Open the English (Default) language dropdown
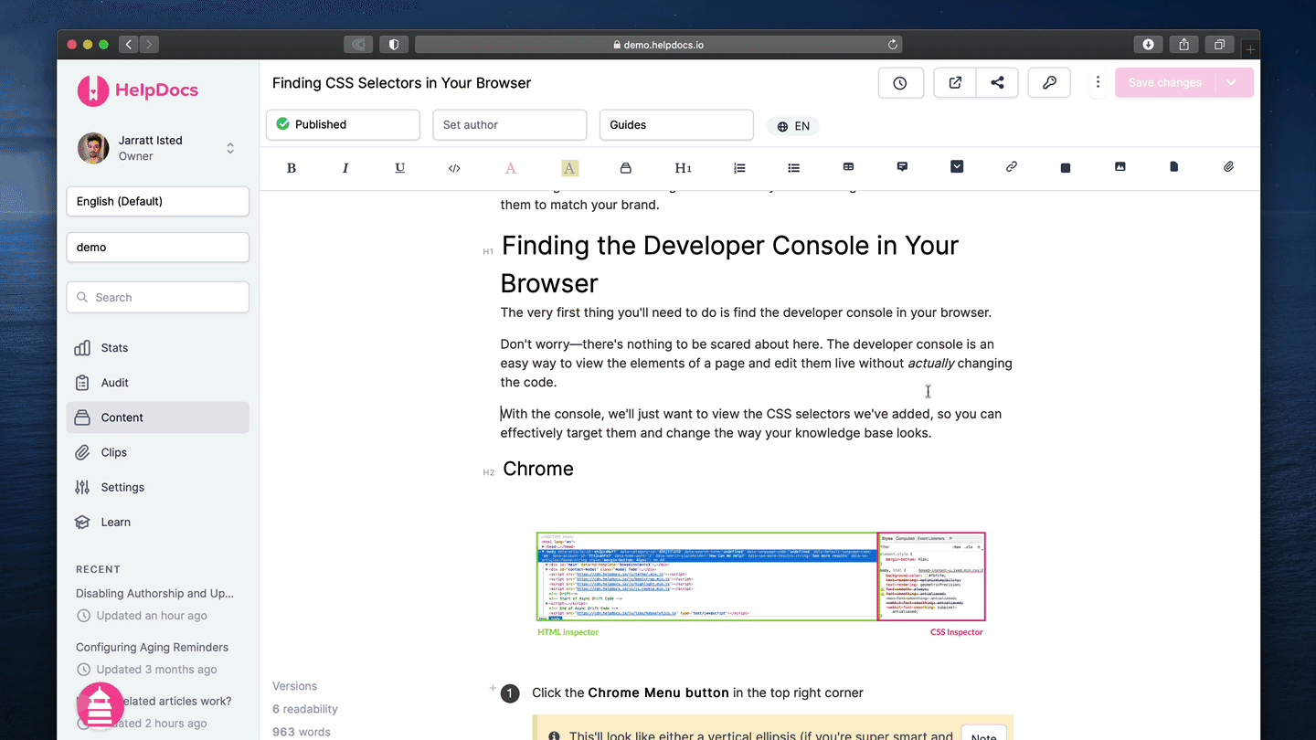The image size is (1316, 740). click(x=158, y=201)
